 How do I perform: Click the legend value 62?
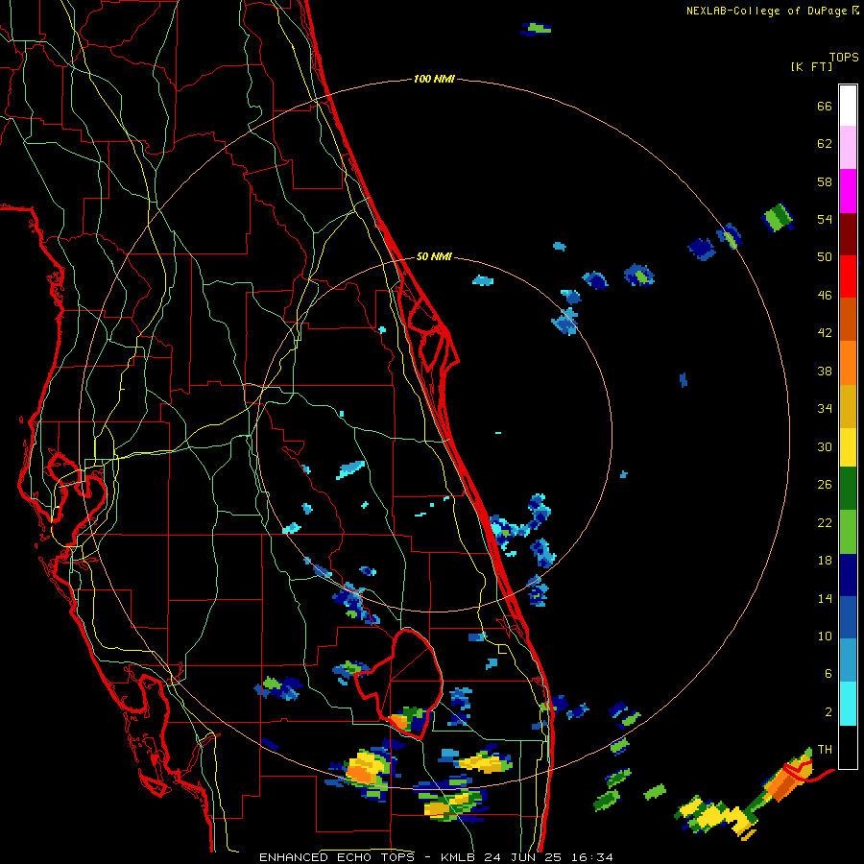(825, 143)
